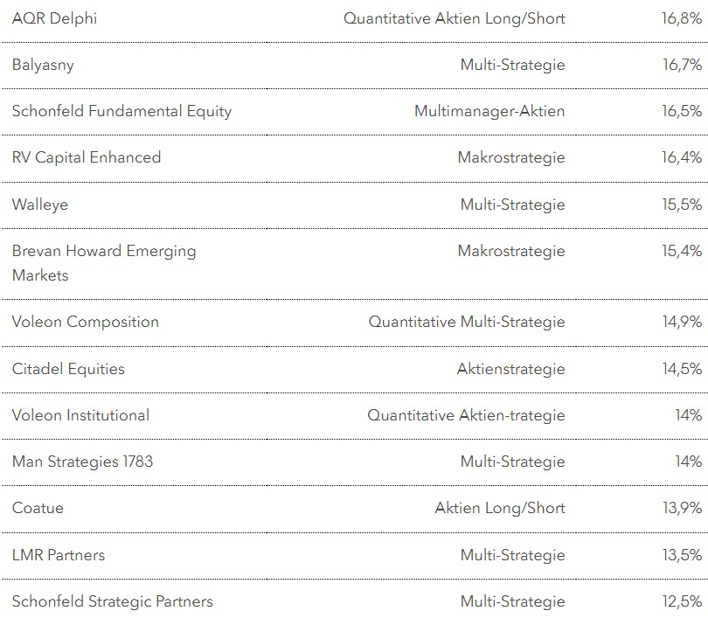Select the Balyasny row name
This screenshot has width=708, height=618.
click(x=43, y=65)
